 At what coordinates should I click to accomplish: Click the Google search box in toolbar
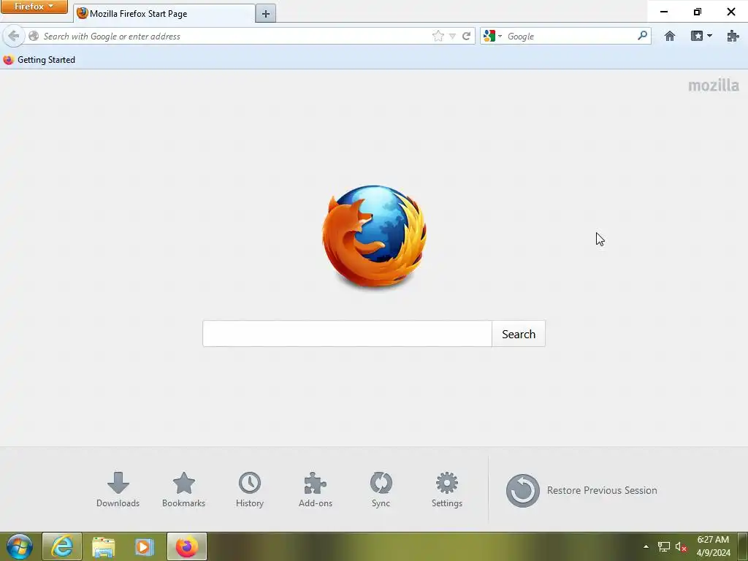pos(570,37)
